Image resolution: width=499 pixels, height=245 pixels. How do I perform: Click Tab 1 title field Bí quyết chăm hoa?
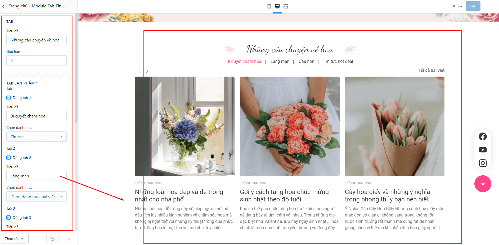[x=37, y=116]
